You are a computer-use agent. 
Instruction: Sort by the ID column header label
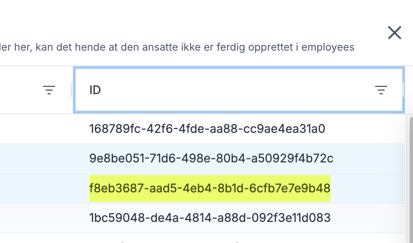point(95,90)
